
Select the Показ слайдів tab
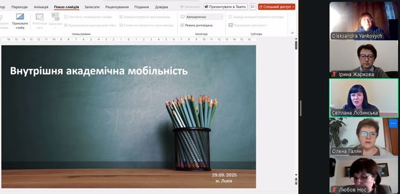point(66,7)
